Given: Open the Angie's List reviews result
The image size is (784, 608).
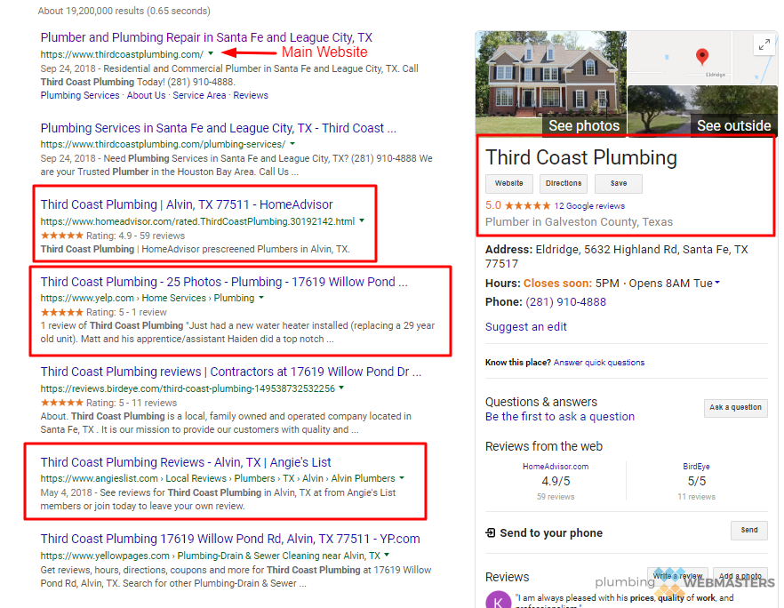Looking at the screenshot, I should point(186,462).
